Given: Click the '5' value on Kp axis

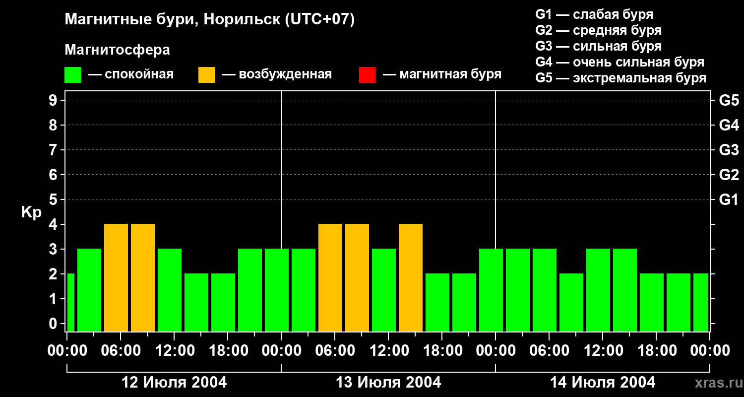Looking at the screenshot, I should (54, 199).
